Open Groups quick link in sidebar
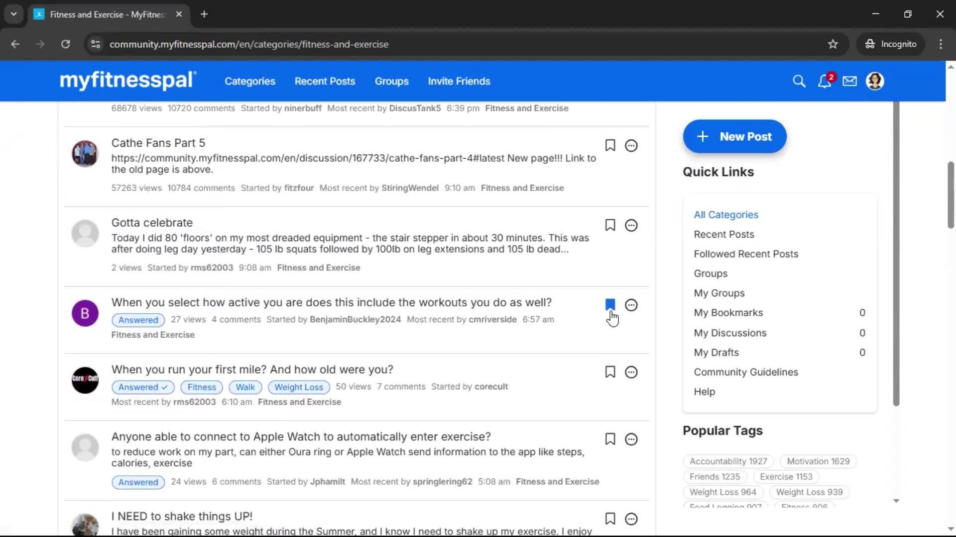The width and height of the screenshot is (956, 537). pyautogui.click(x=711, y=273)
